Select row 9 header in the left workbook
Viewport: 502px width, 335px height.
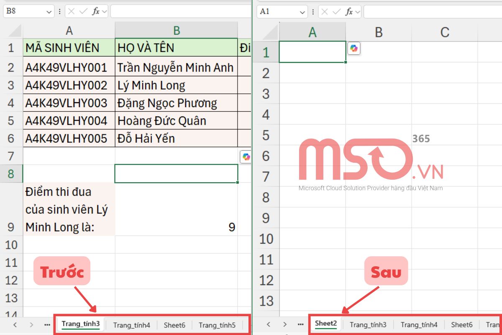pyautogui.click(x=11, y=209)
